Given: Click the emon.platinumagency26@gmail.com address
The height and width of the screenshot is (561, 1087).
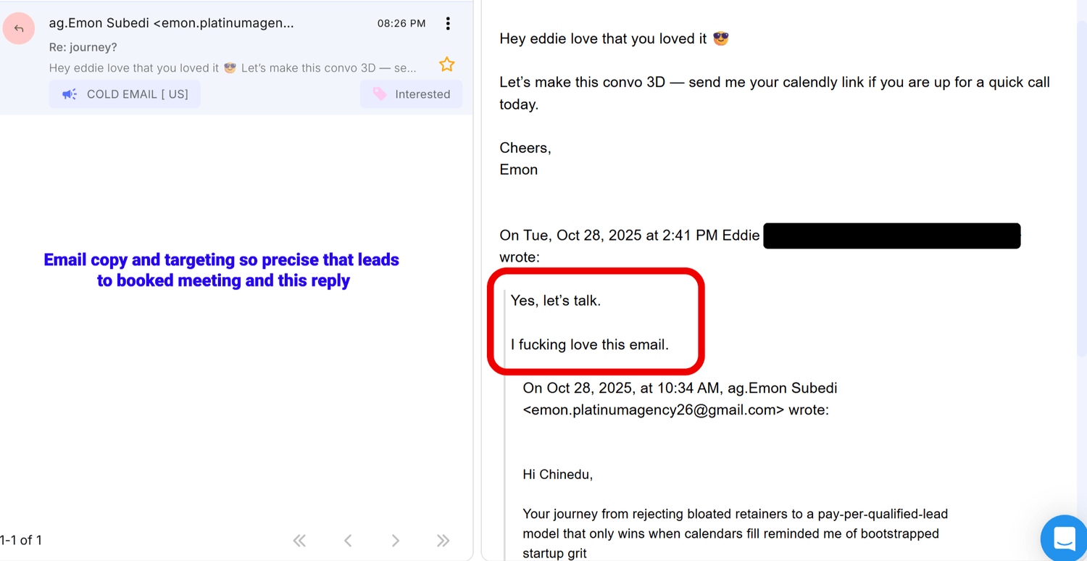Looking at the screenshot, I should click(654, 410).
